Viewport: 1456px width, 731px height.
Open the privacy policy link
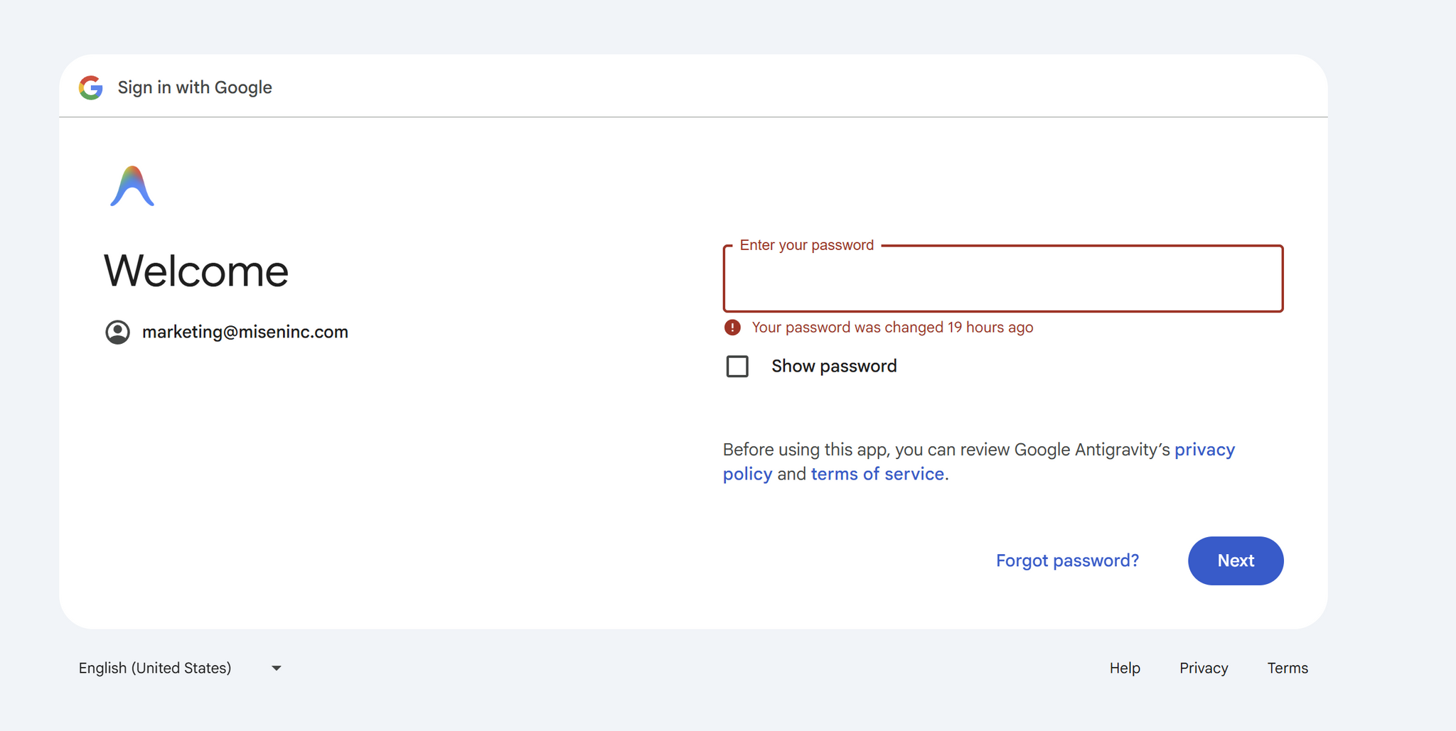pyautogui.click(x=979, y=462)
